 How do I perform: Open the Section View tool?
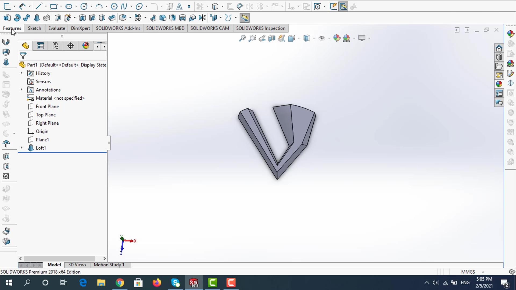tap(272, 38)
